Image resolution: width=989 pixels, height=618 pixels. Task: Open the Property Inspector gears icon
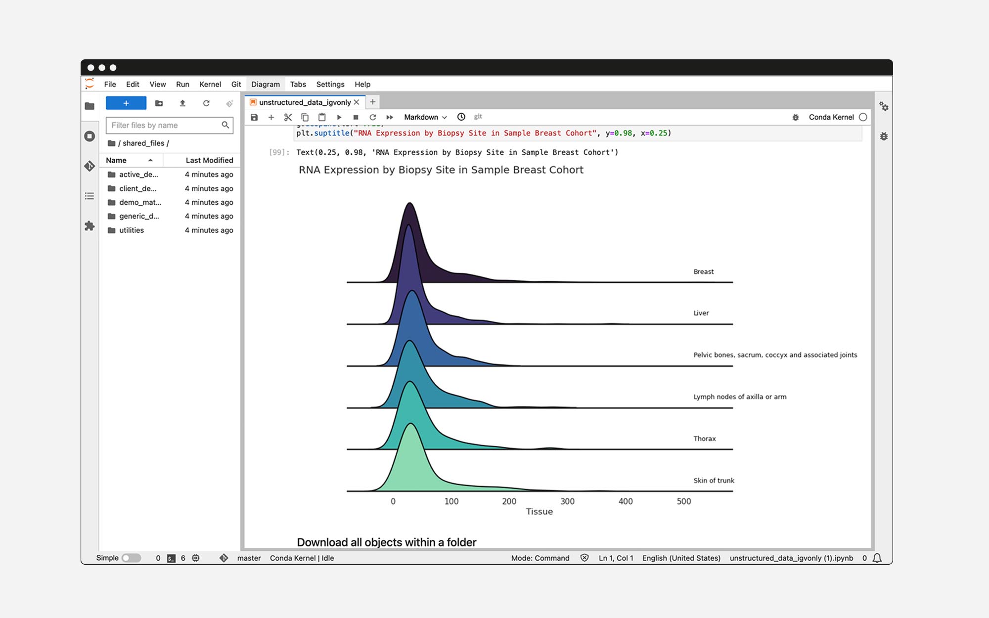click(884, 106)
